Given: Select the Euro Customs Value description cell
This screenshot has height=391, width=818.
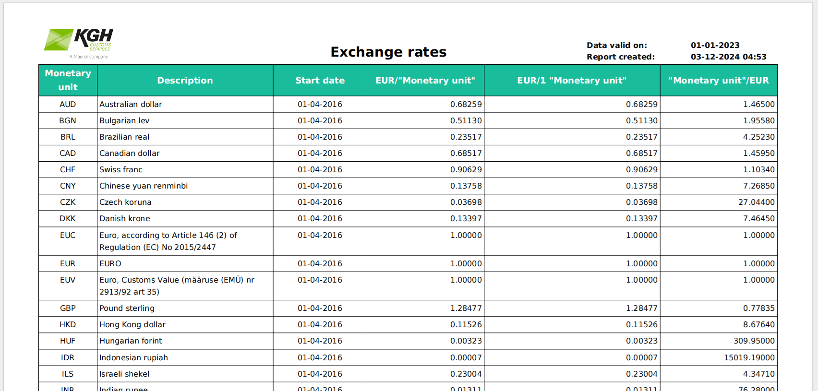Looking at the screenshot, I should (x=177, y=286).
